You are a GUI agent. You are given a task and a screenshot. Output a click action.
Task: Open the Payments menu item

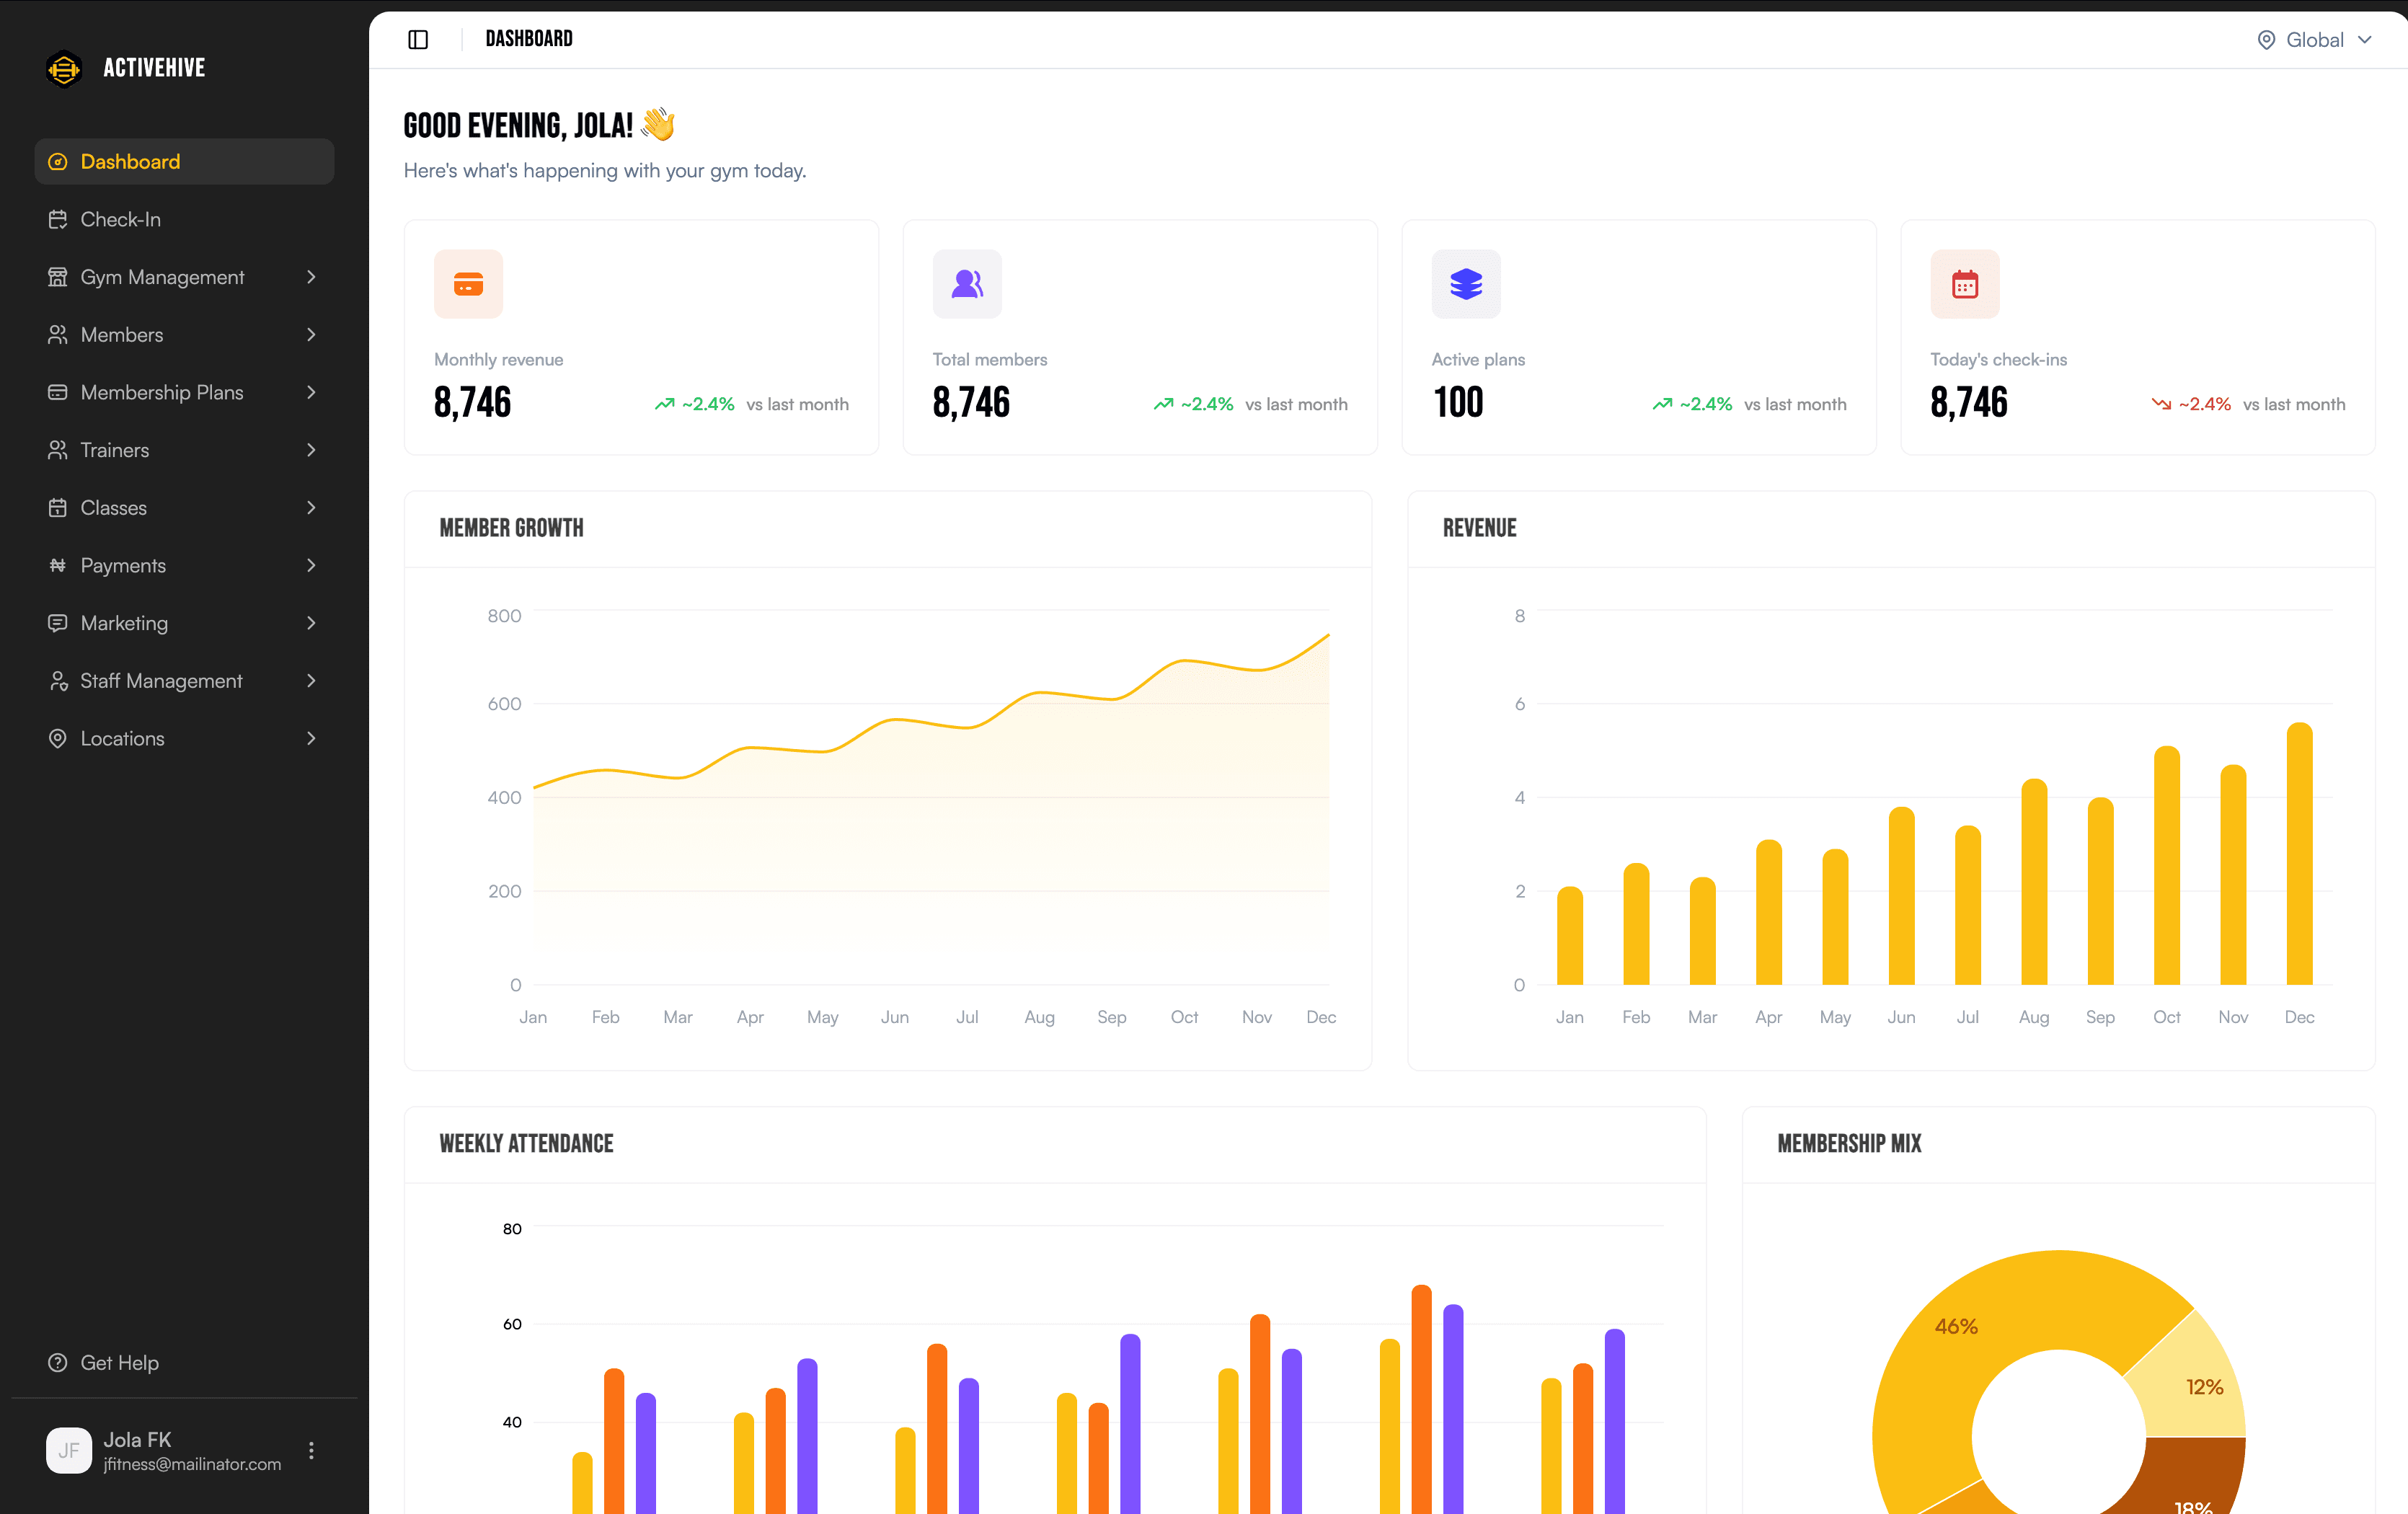pos(184,566)
